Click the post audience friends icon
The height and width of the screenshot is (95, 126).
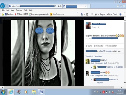99,27
